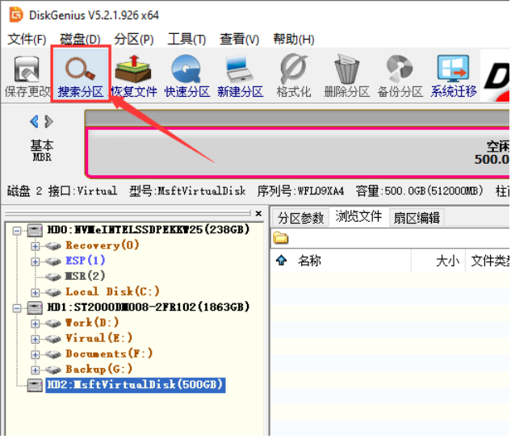Go to the next disk with the right arrow
511x443 pixels.
click(49, 122)
